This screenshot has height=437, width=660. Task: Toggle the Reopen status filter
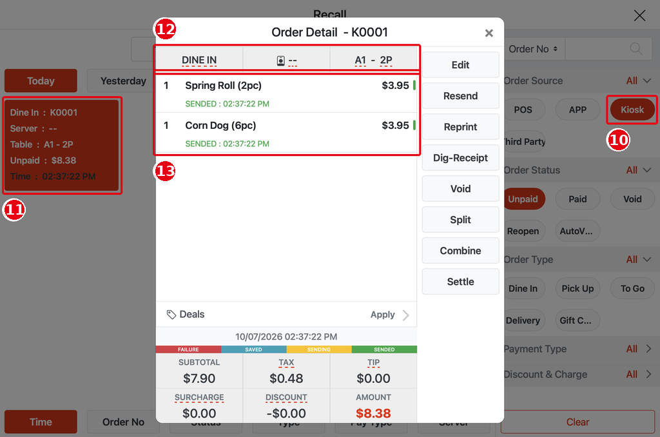tap(523, 231)
